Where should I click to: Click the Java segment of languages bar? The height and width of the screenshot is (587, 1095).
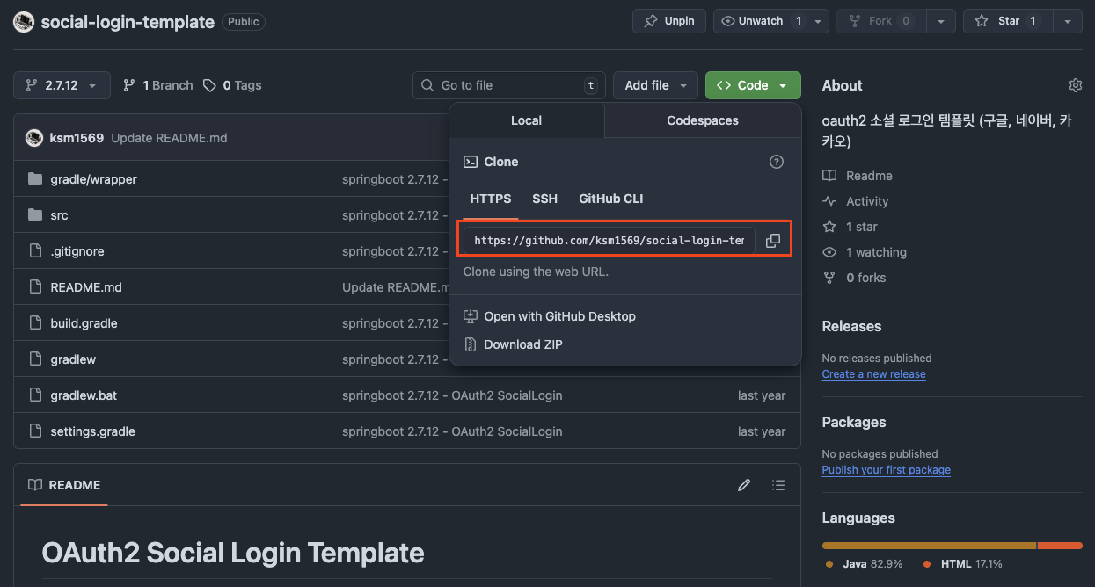[929, 546]
